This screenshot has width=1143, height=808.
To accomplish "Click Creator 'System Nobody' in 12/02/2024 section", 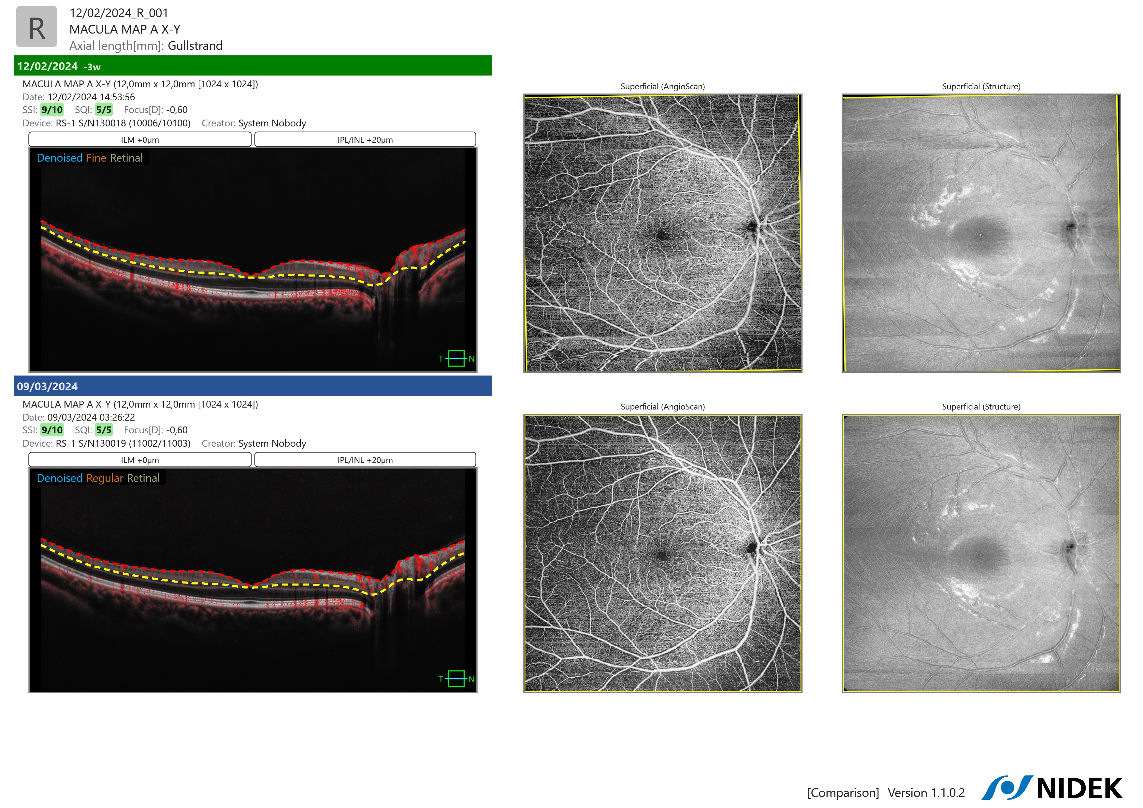I will [x=272, y=123].
